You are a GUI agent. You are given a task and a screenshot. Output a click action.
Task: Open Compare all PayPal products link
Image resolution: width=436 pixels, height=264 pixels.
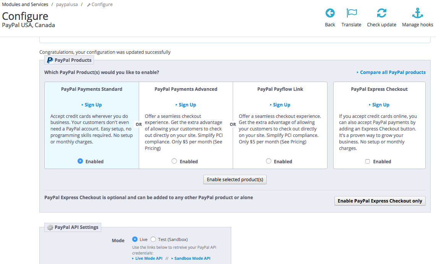(392, 72)
